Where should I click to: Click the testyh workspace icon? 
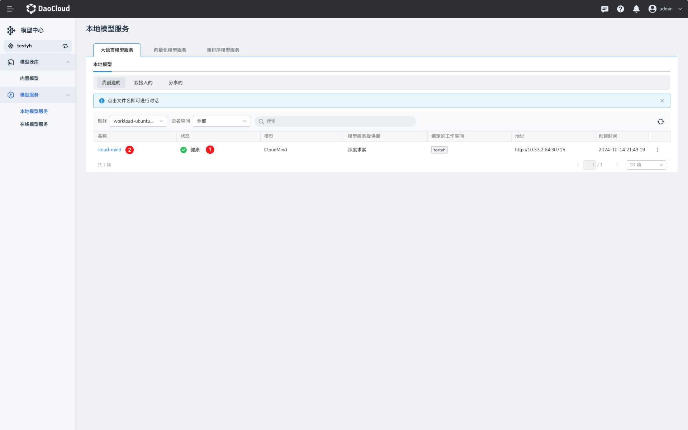(x=11, y=46)
